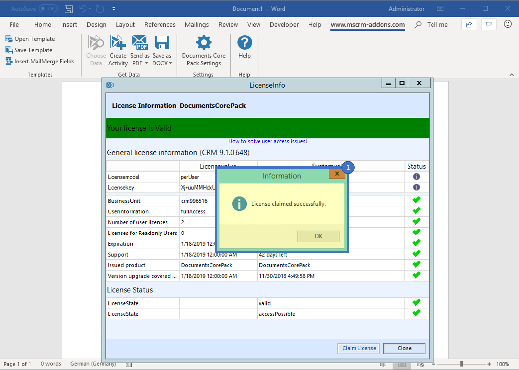Screen dimensions: 519x370
Task: Click the zoom out minus button
Action: point(433,364)
